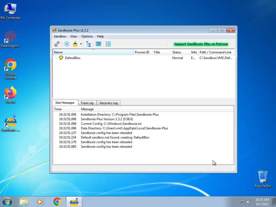Select the Recycle Bin desktop icon
This screenshot has width=276, height=207.
click(x=263, y=179)
